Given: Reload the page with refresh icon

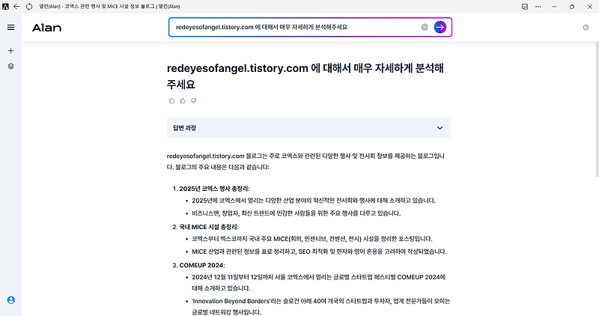Looking at the screenshot, I should (x=29, y=7).
